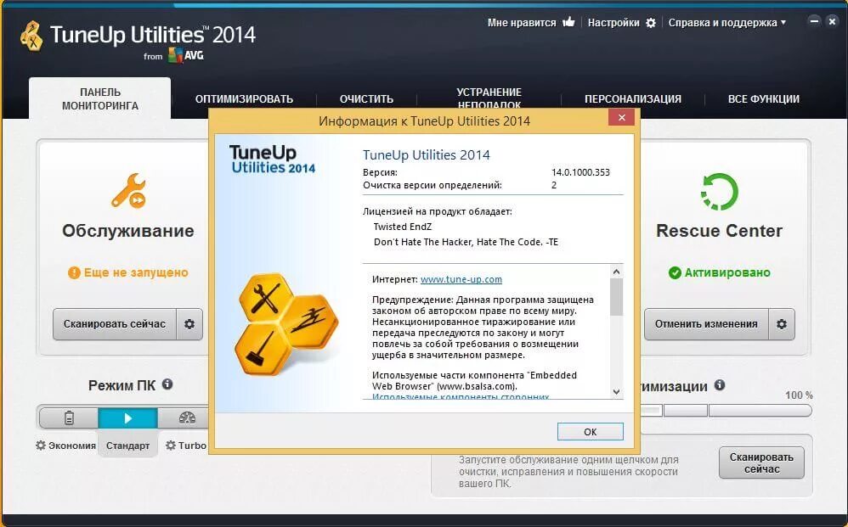Open the ОЧИСТИТЬ tab
The image size is (848, 527).
tap(366, 98)
